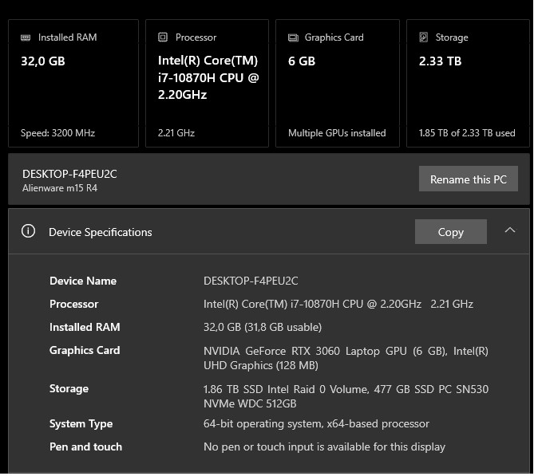The image size is (534, 476).
Task: Select the 64-bit operating system value
Action: [316, 424]
